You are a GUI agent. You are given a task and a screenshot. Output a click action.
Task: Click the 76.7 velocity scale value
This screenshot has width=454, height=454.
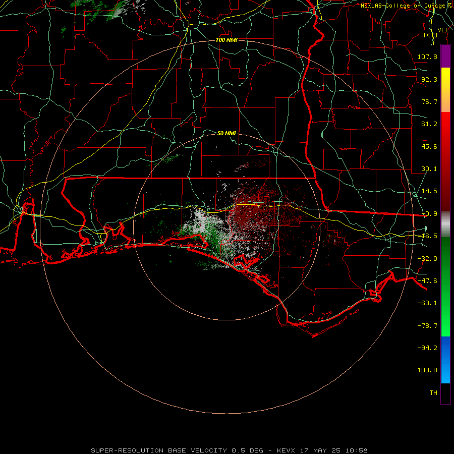[429, 101]
